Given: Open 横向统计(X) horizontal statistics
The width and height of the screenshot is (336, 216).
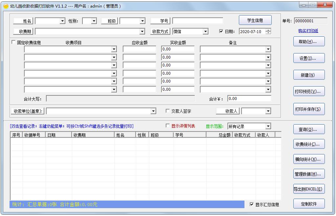Looking at the screenshot, I should [308, 159].
